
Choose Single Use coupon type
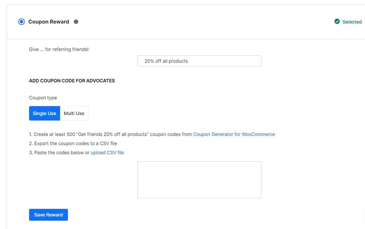pyautogui.click(x=44, y=113)
